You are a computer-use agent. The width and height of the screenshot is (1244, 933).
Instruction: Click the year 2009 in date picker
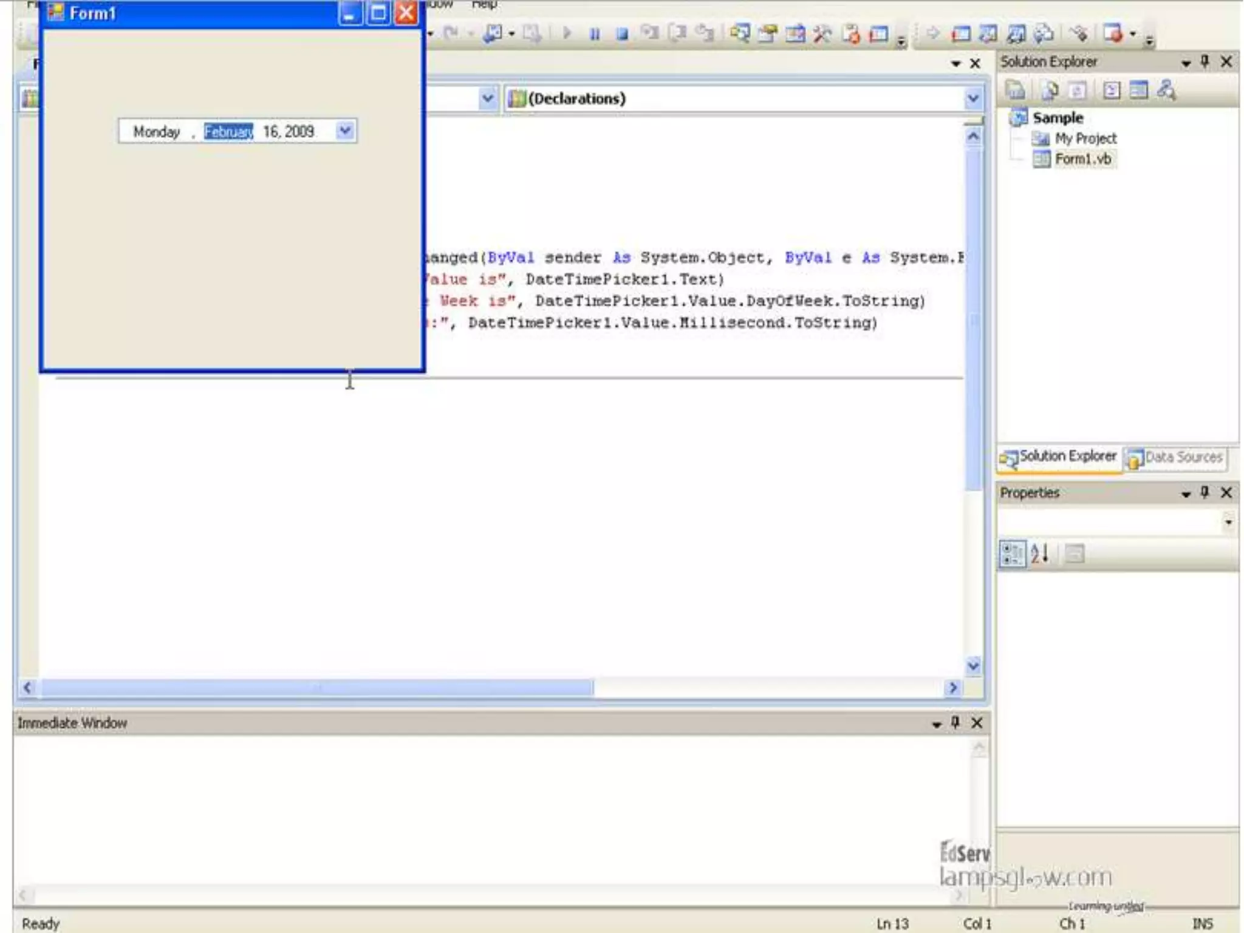(299, 131)
